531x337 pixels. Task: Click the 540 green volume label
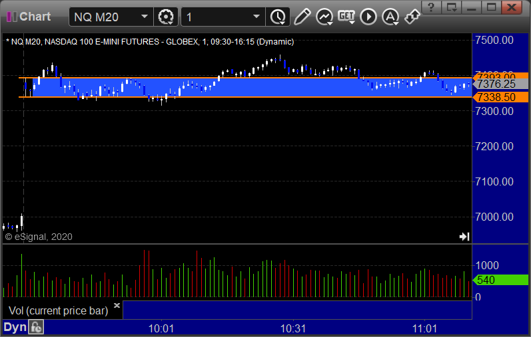click(500, 280)
